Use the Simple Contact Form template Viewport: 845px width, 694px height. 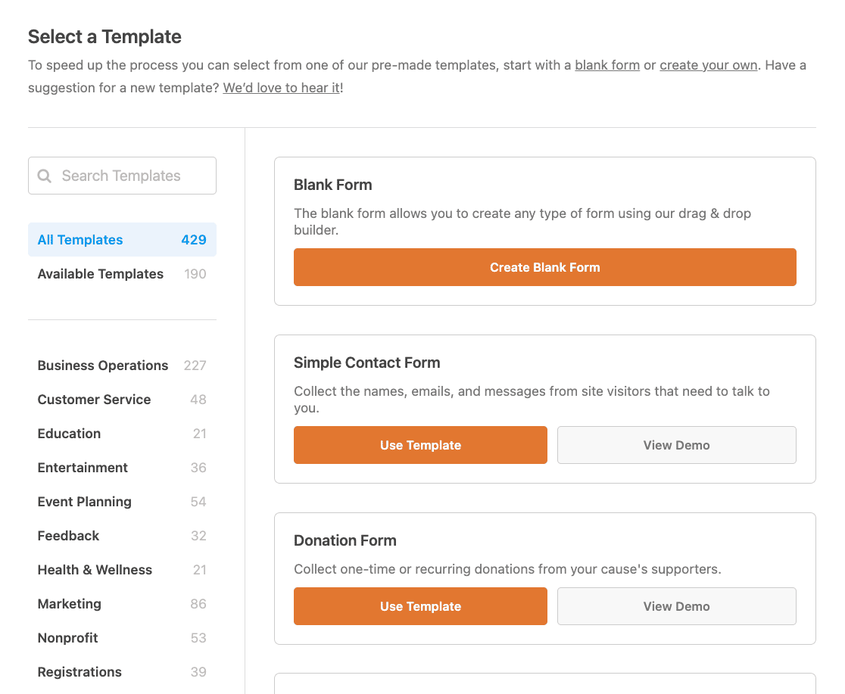pyautogui.click(x=420, y=445)
